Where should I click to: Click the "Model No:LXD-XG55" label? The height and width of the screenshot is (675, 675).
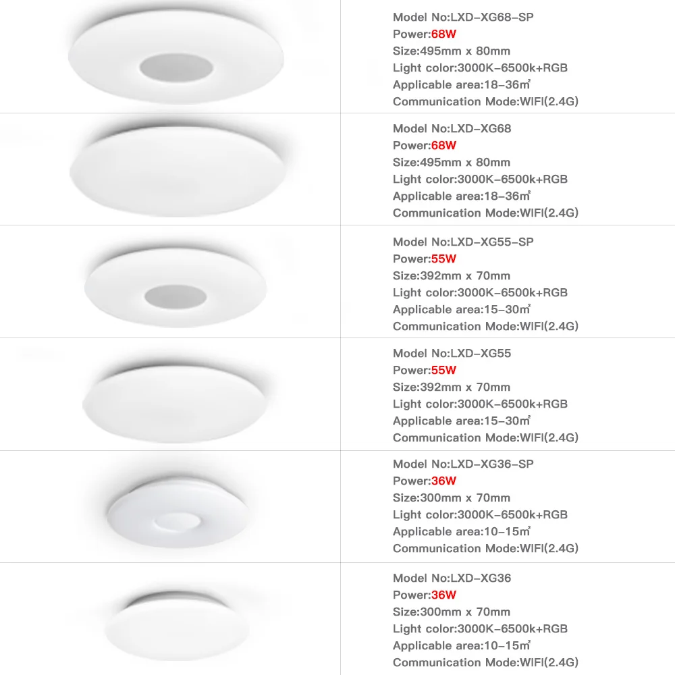(x=452, y=353)
